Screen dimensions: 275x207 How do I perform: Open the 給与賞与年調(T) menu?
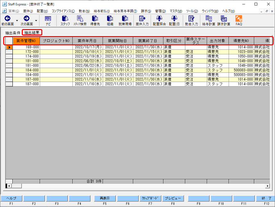[x=125, y=11]
